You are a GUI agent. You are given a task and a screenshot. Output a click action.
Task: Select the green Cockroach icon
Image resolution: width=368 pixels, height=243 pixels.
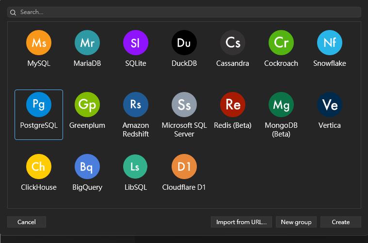[x=281, y=43]
